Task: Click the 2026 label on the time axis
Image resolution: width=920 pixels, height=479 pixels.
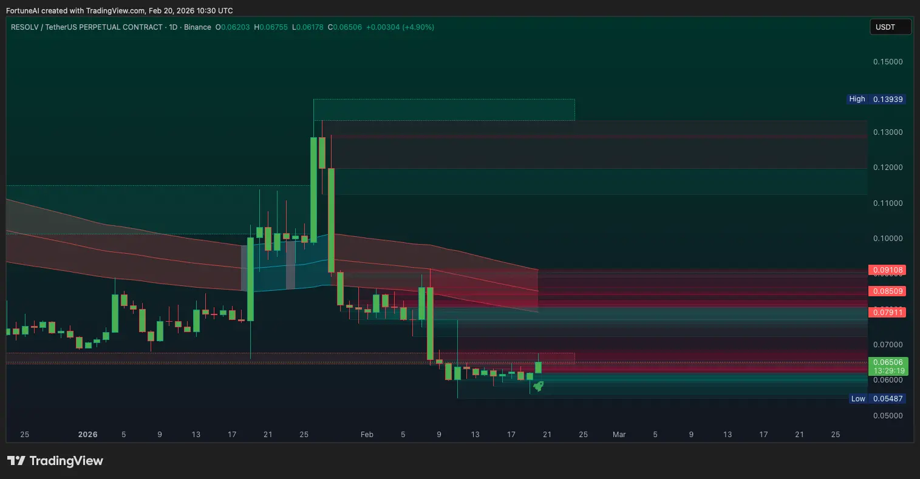Action: point(88,435)
